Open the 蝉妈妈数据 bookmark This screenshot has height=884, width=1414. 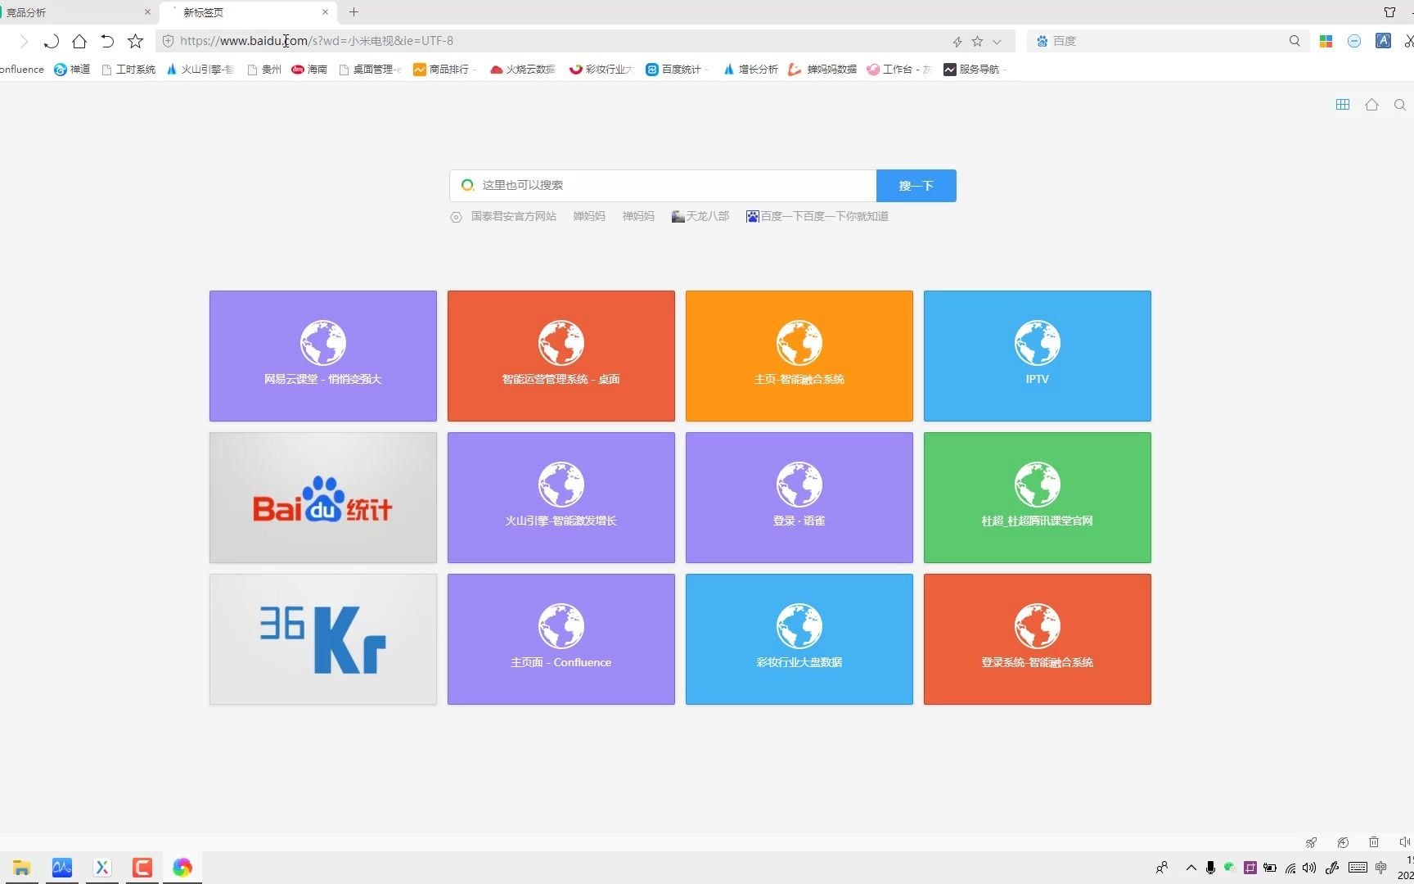click(822, 70)
